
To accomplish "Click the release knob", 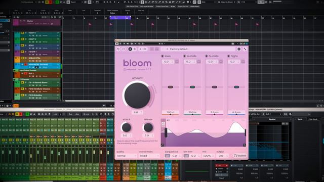I will (148, 127).
